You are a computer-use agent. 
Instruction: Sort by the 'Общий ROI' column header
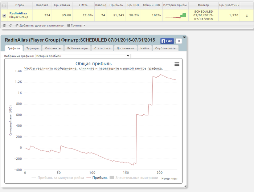(x=152, y=5)
